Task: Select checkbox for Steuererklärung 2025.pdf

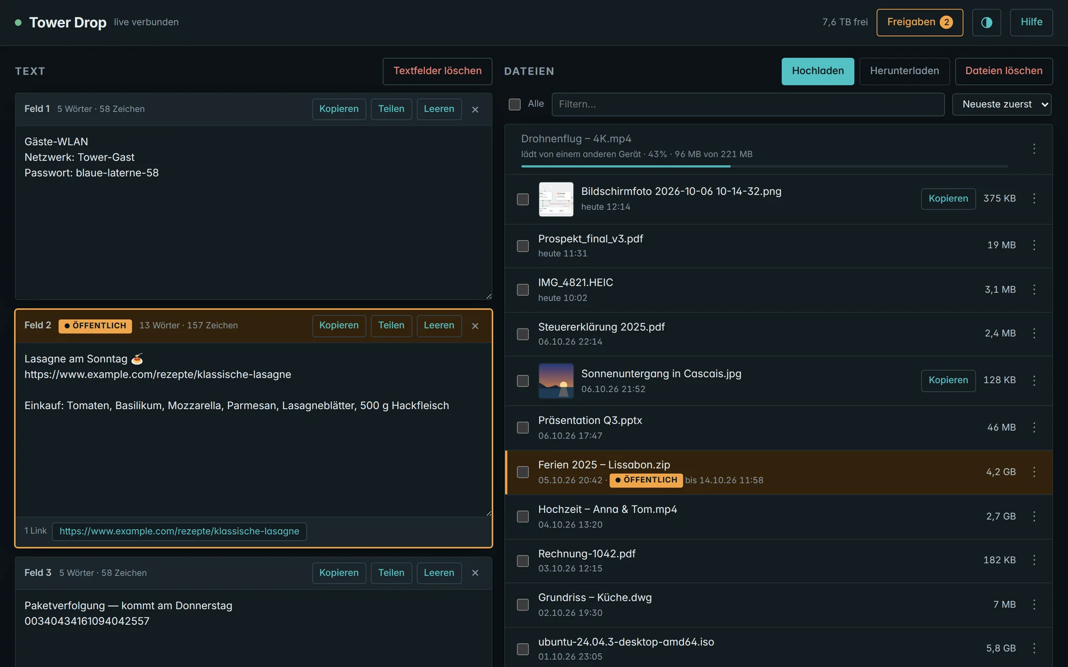Action: [523, 334]
